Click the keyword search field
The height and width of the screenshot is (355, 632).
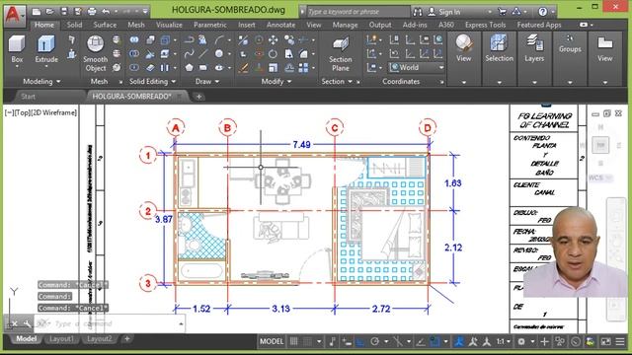(x=357, y=12)
